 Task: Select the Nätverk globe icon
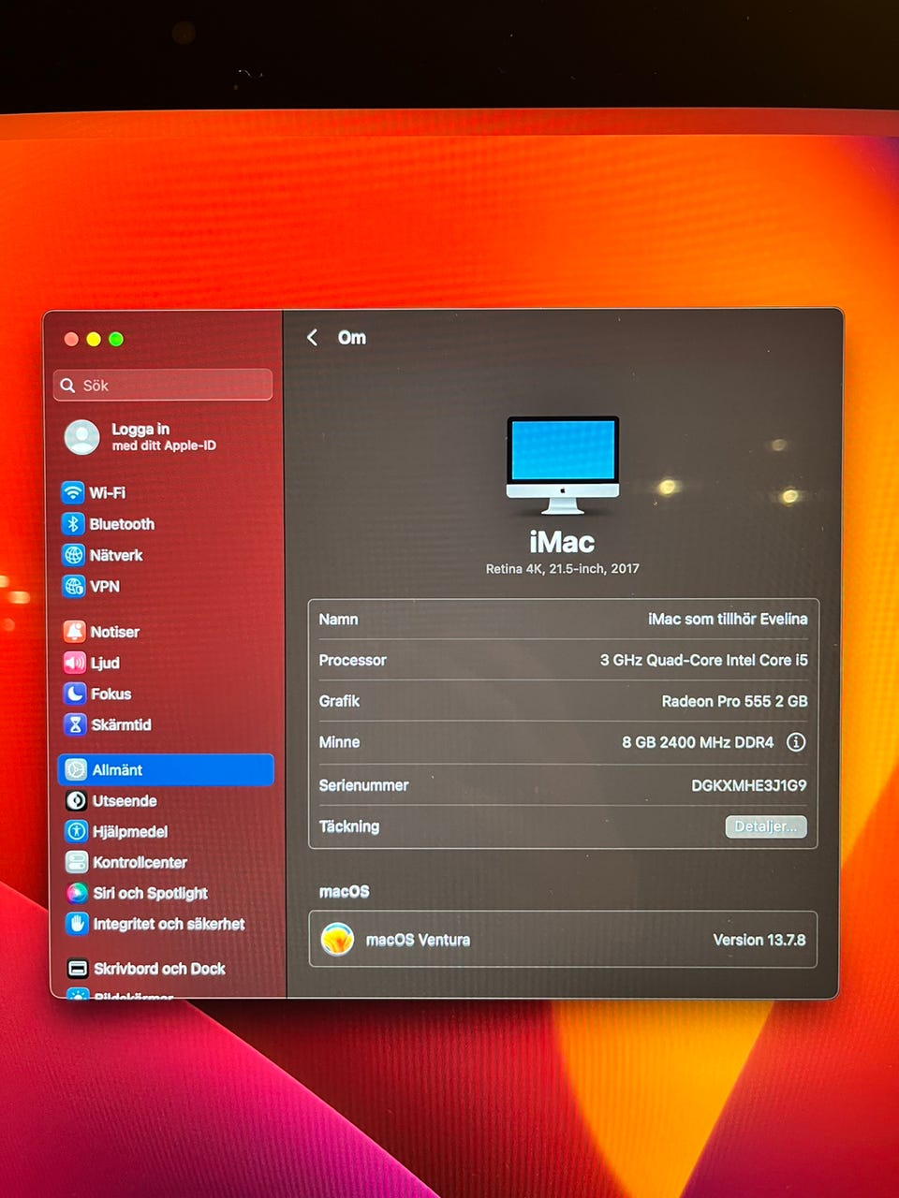[x=73, y=555]
